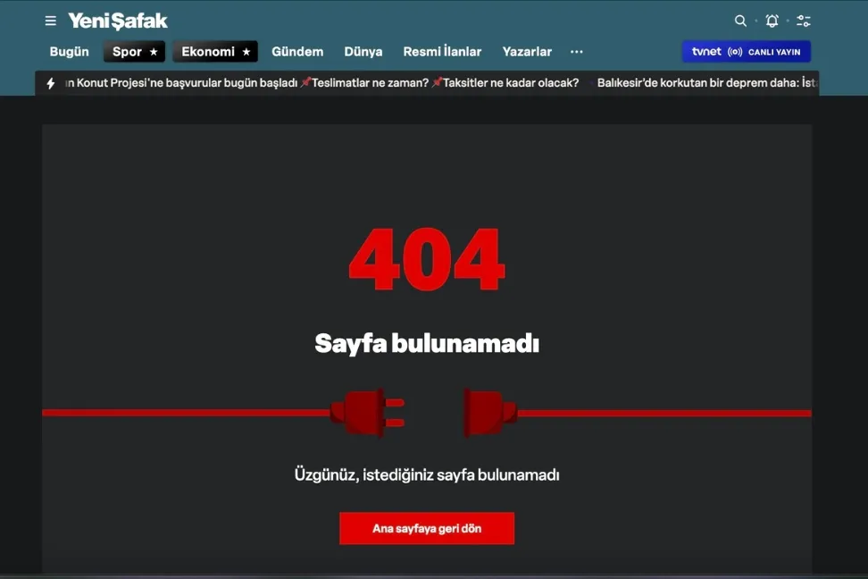Click the lightning bolt breaking news icon

click(x=51, y=83)
